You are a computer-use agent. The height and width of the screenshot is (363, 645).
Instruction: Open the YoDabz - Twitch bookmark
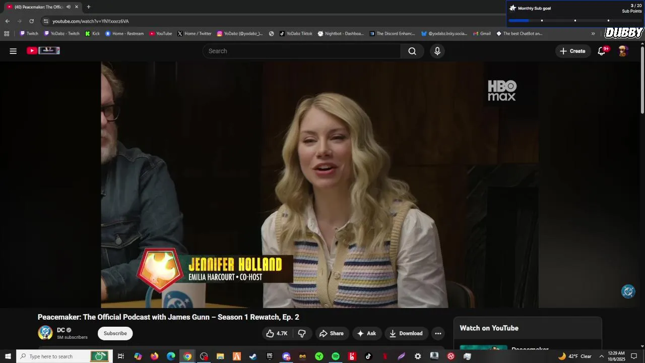(x=61, y=34)
